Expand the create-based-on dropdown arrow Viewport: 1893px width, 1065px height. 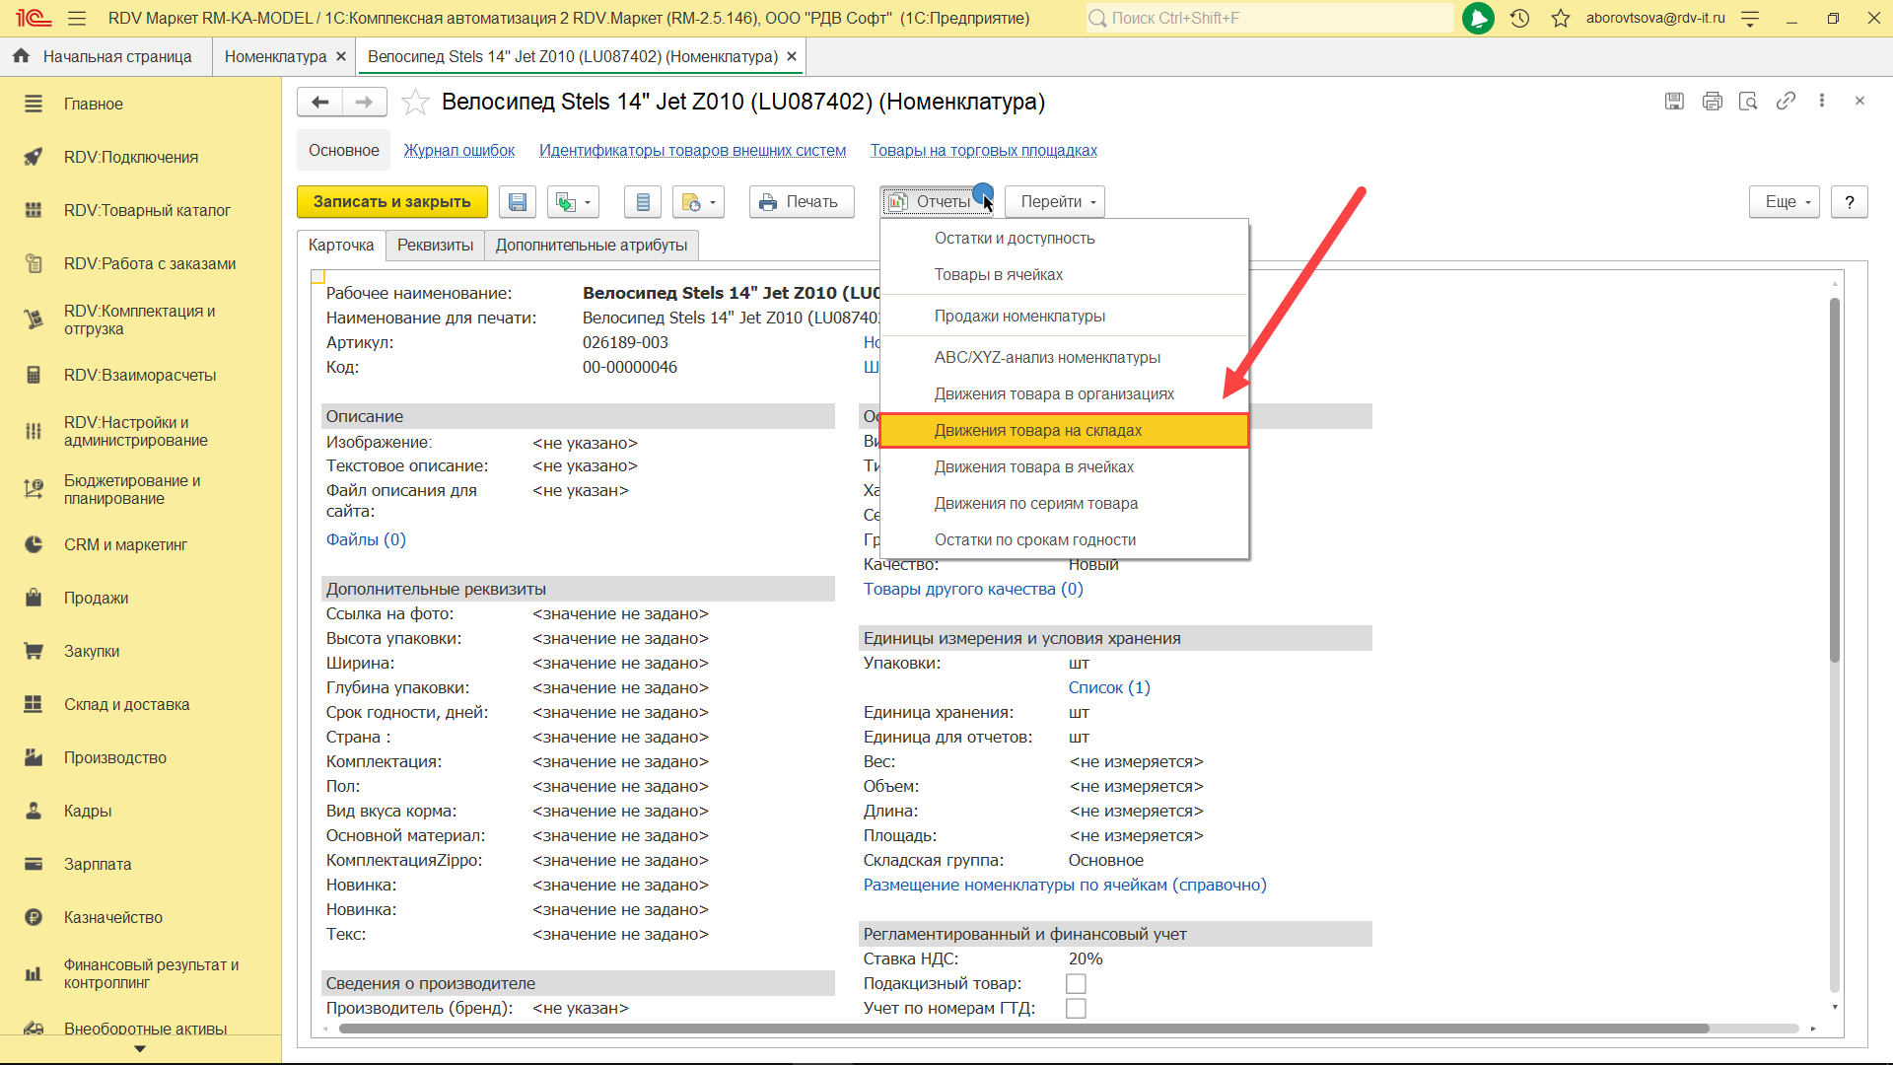pyautogui.click(x=588, y=202)
